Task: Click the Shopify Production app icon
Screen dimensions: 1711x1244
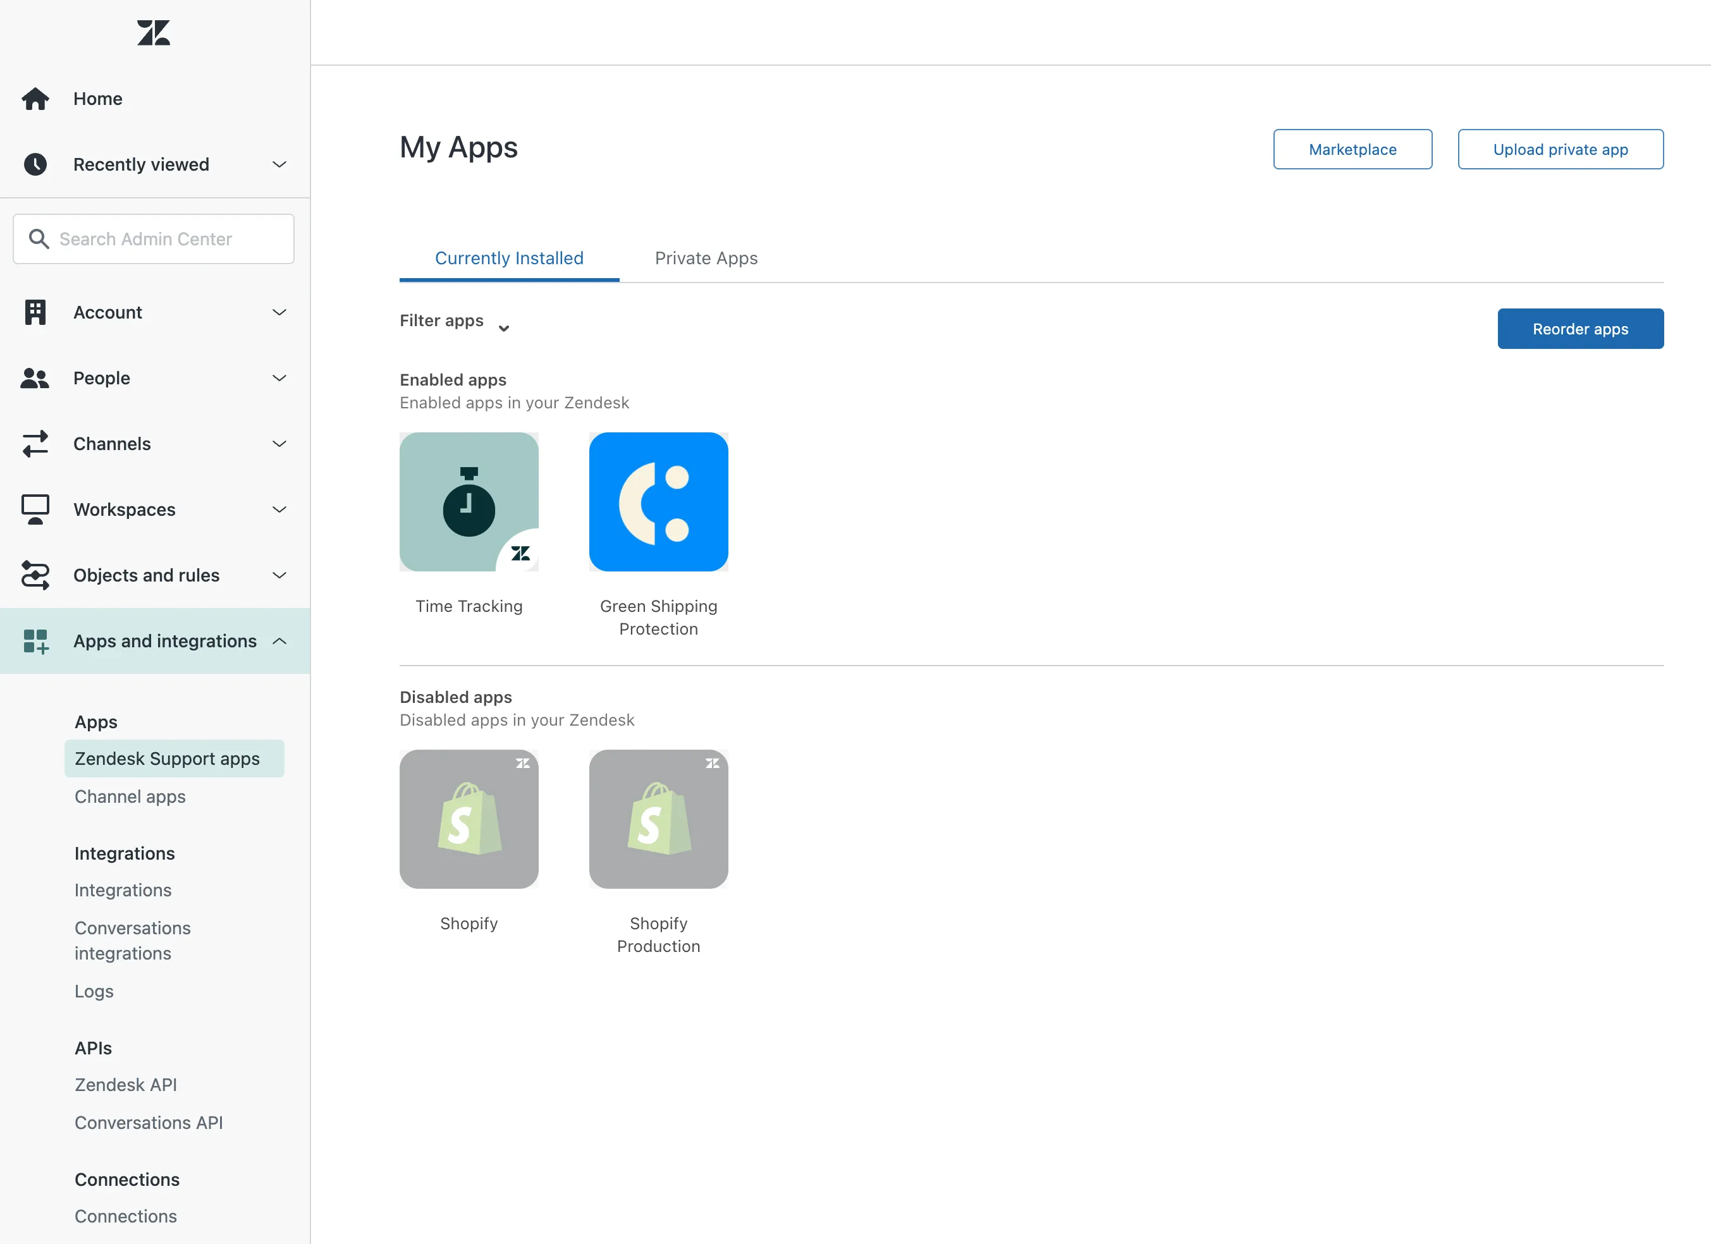Action: [658, 819]
